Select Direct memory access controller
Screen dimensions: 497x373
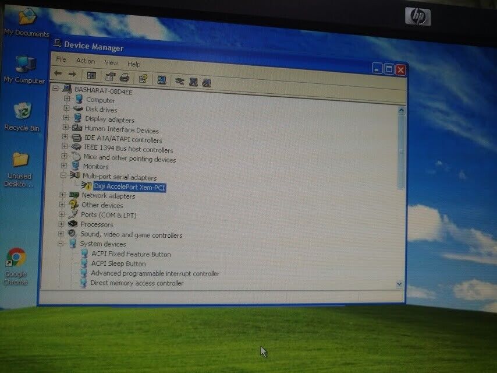[x=137, y=283]
